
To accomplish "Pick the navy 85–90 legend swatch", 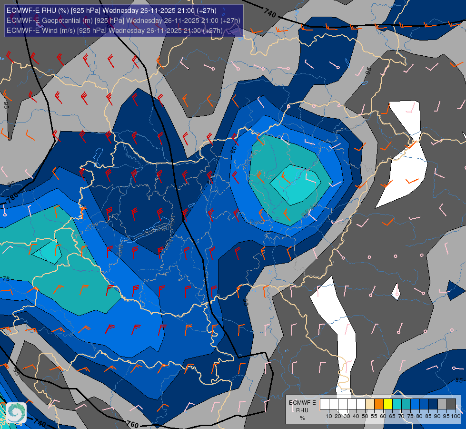I will (x=433, y=404).
